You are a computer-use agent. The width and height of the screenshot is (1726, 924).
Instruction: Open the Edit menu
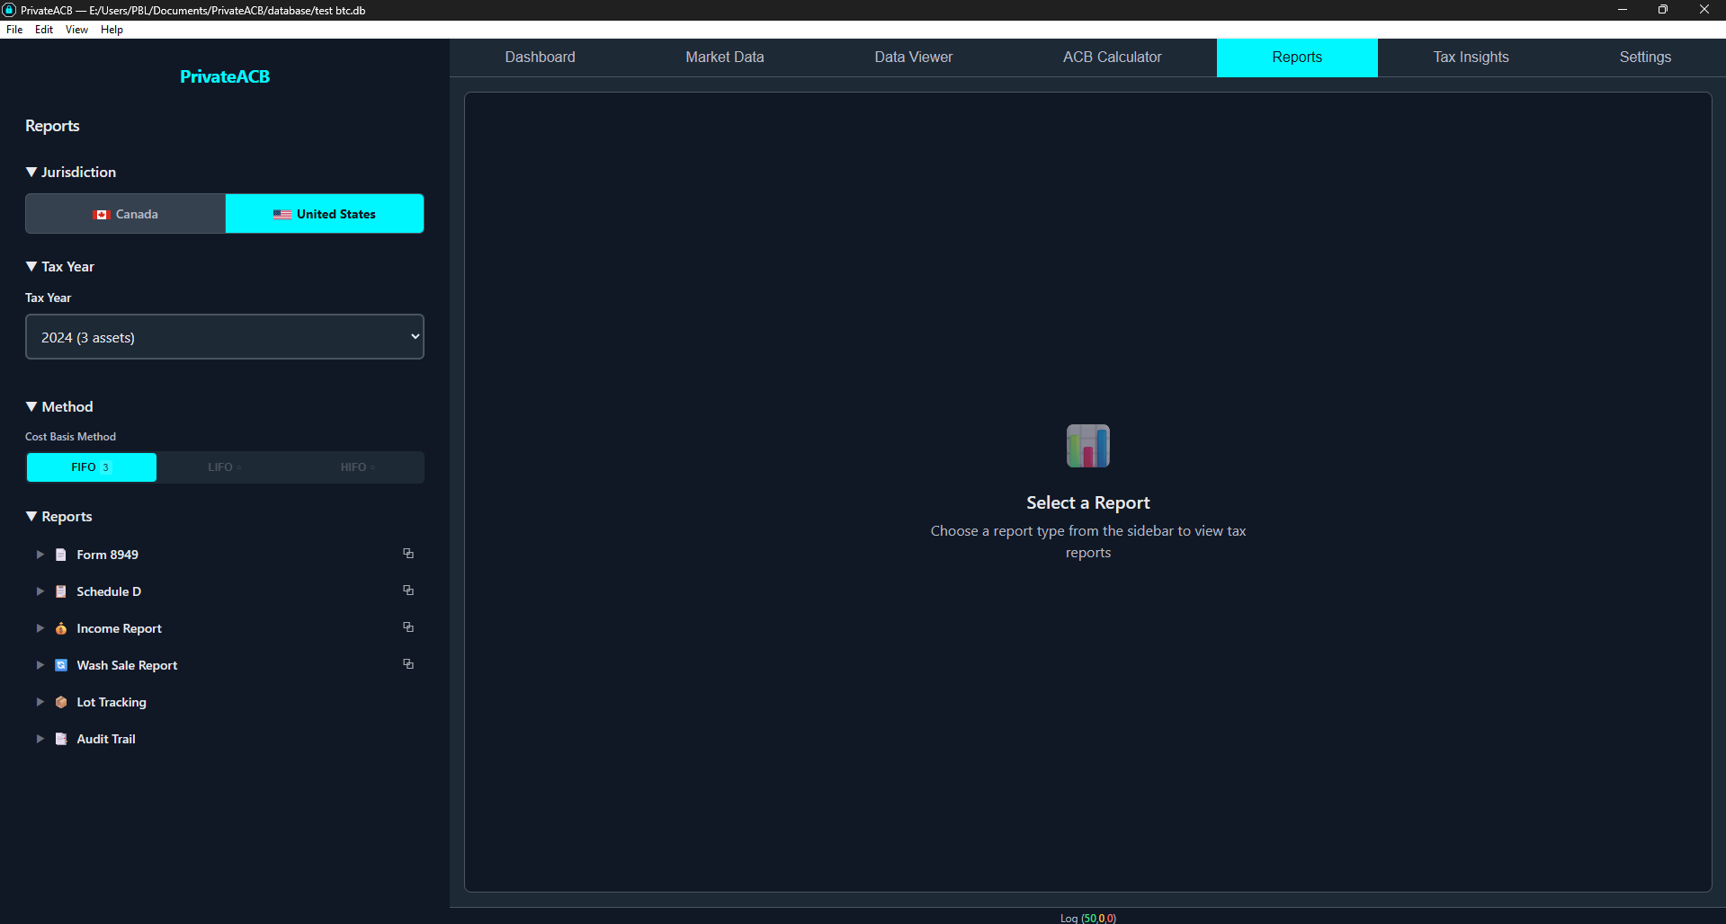pos(43,29)
